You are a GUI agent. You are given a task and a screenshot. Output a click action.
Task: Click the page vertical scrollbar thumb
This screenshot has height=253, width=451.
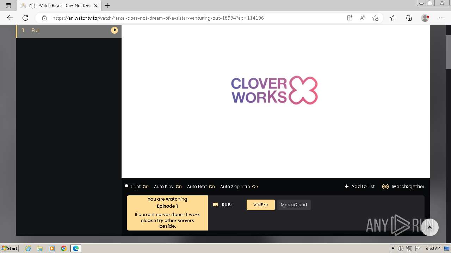click(448, 52)
